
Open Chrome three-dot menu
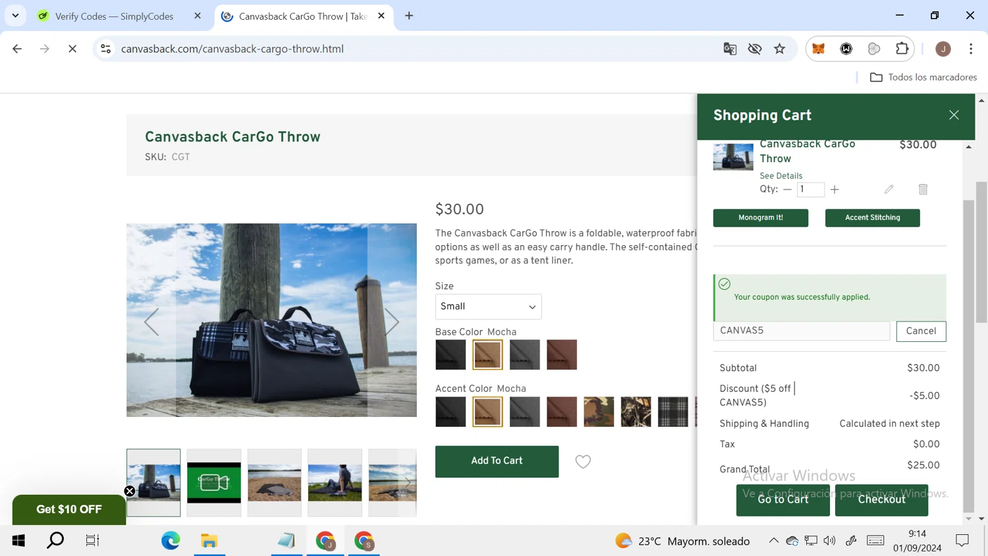(x=971, y=49)
